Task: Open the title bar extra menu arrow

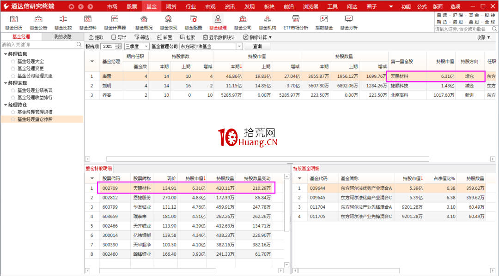Action: [x=391, y=6]
